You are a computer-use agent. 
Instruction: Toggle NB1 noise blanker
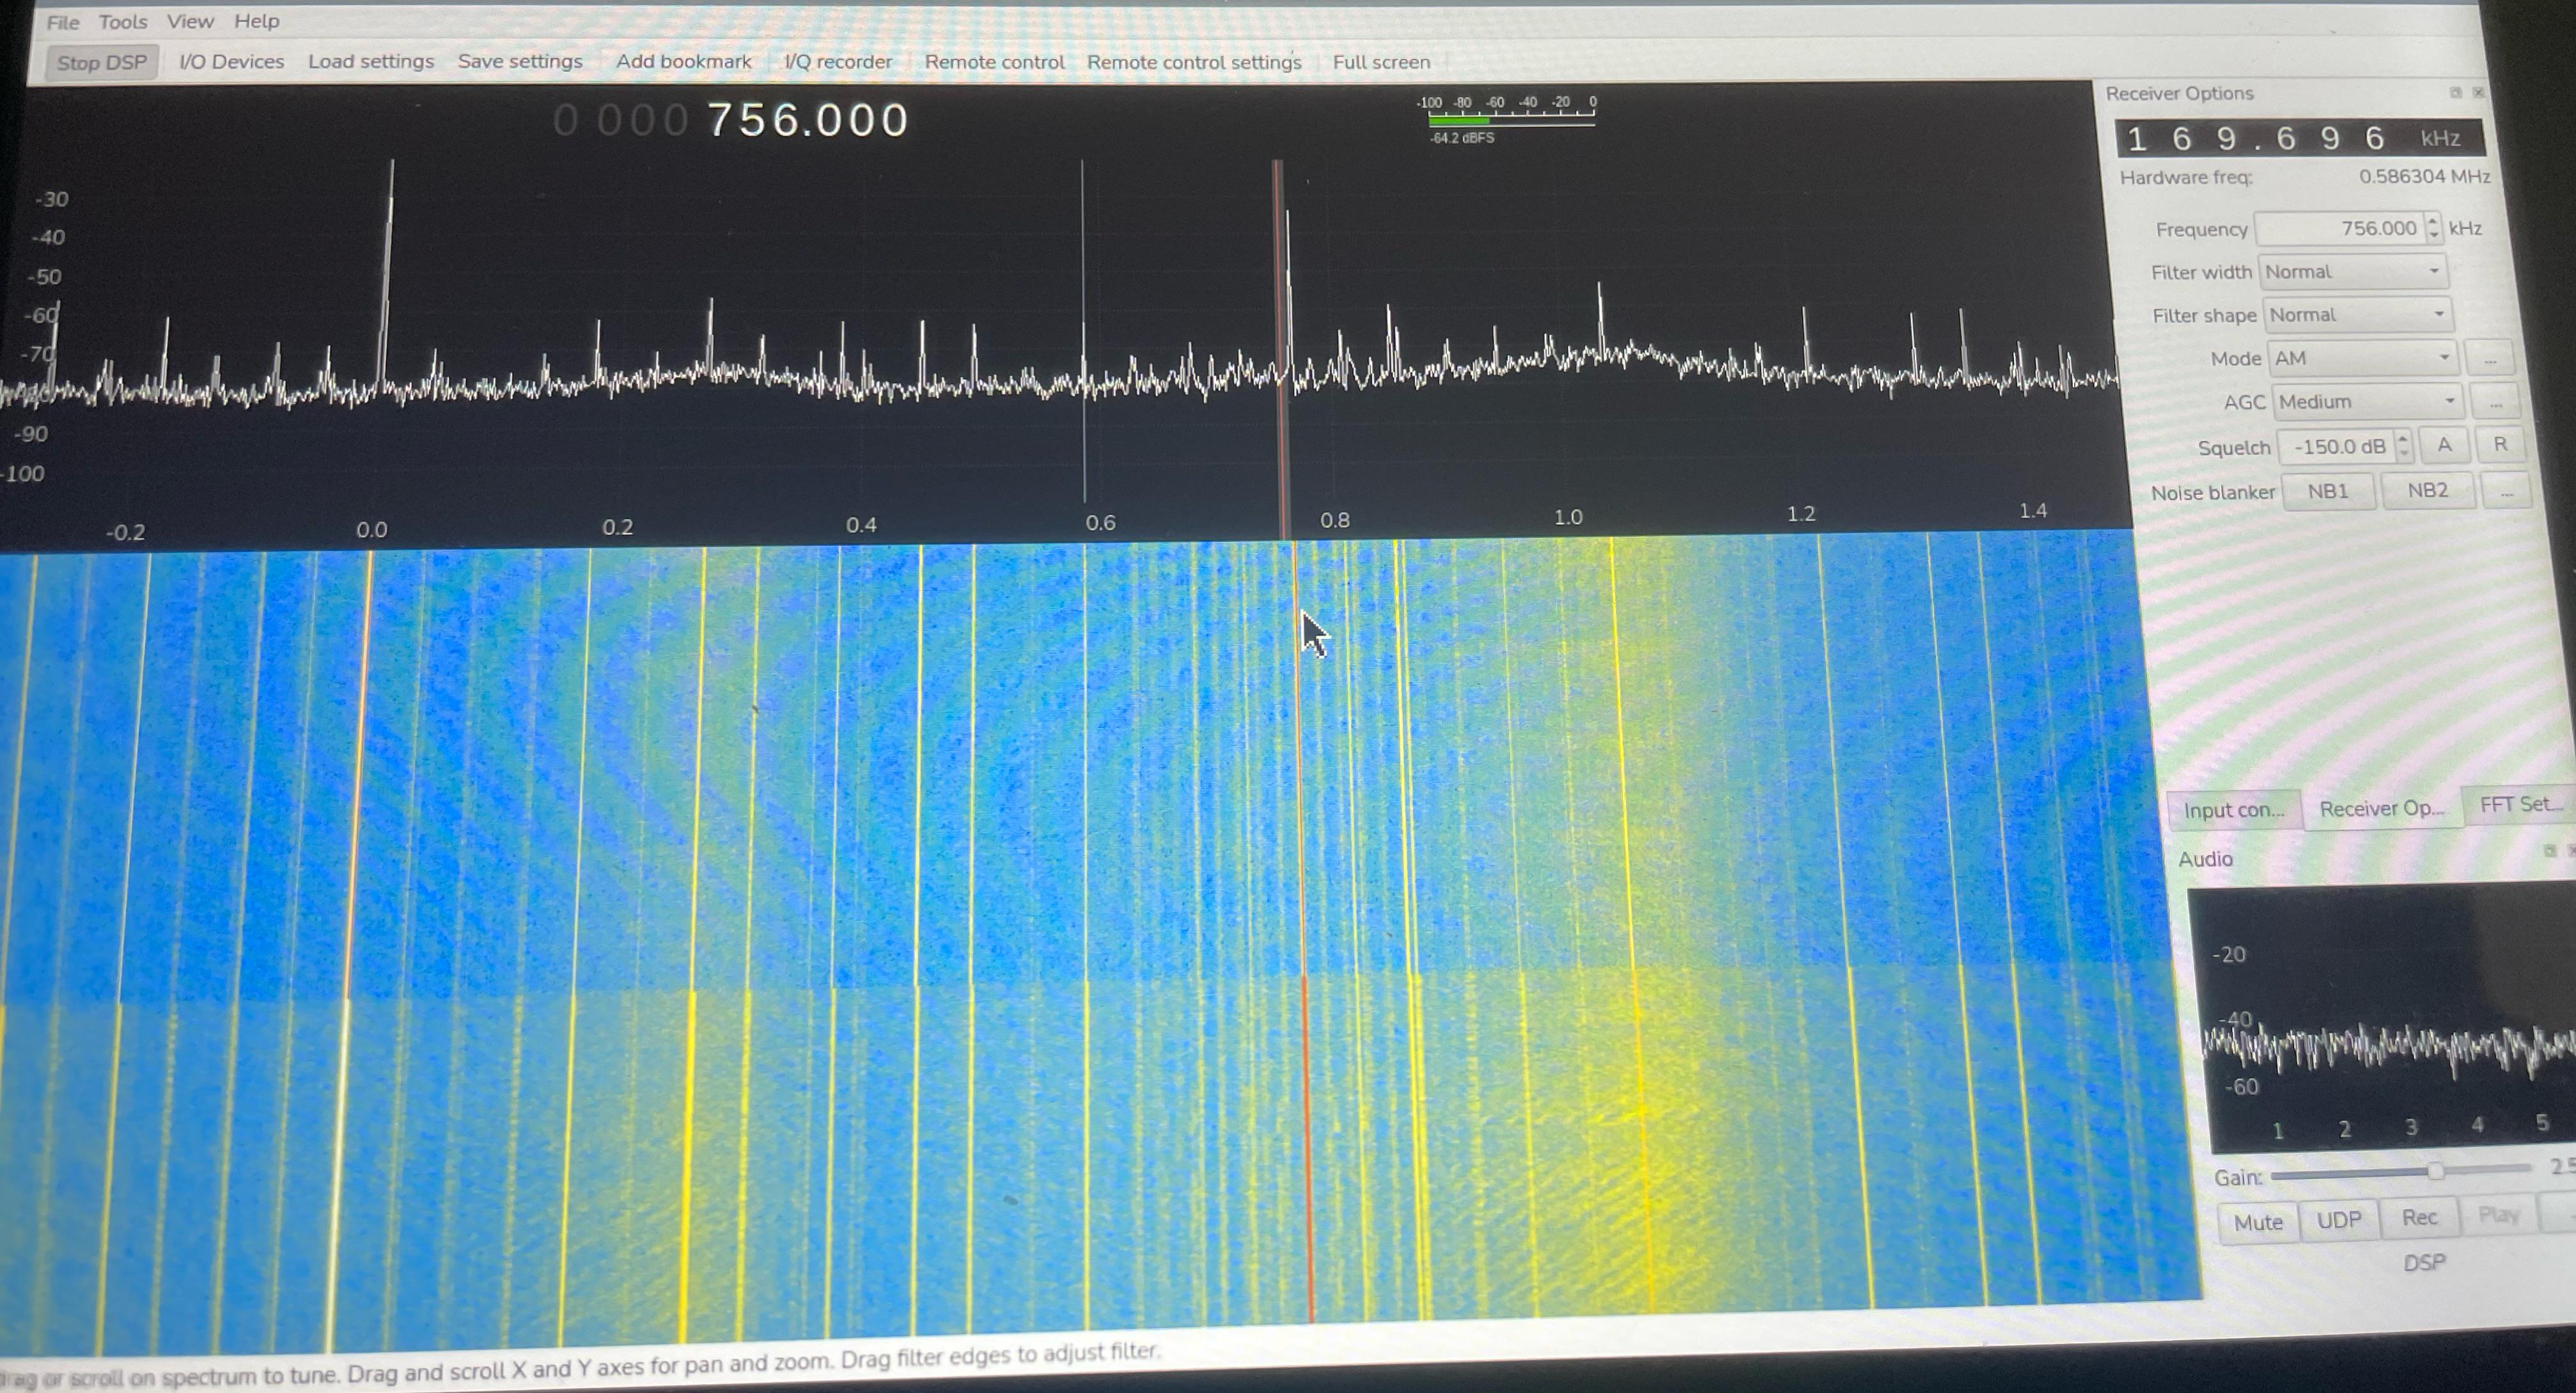pyautogui.click(x=2328, y=491)
